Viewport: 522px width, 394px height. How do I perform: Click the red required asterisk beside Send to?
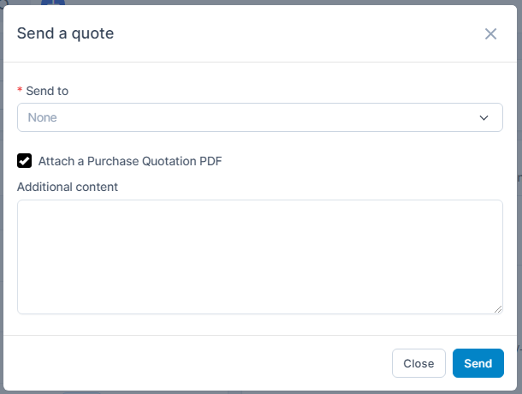click(20, 90)
